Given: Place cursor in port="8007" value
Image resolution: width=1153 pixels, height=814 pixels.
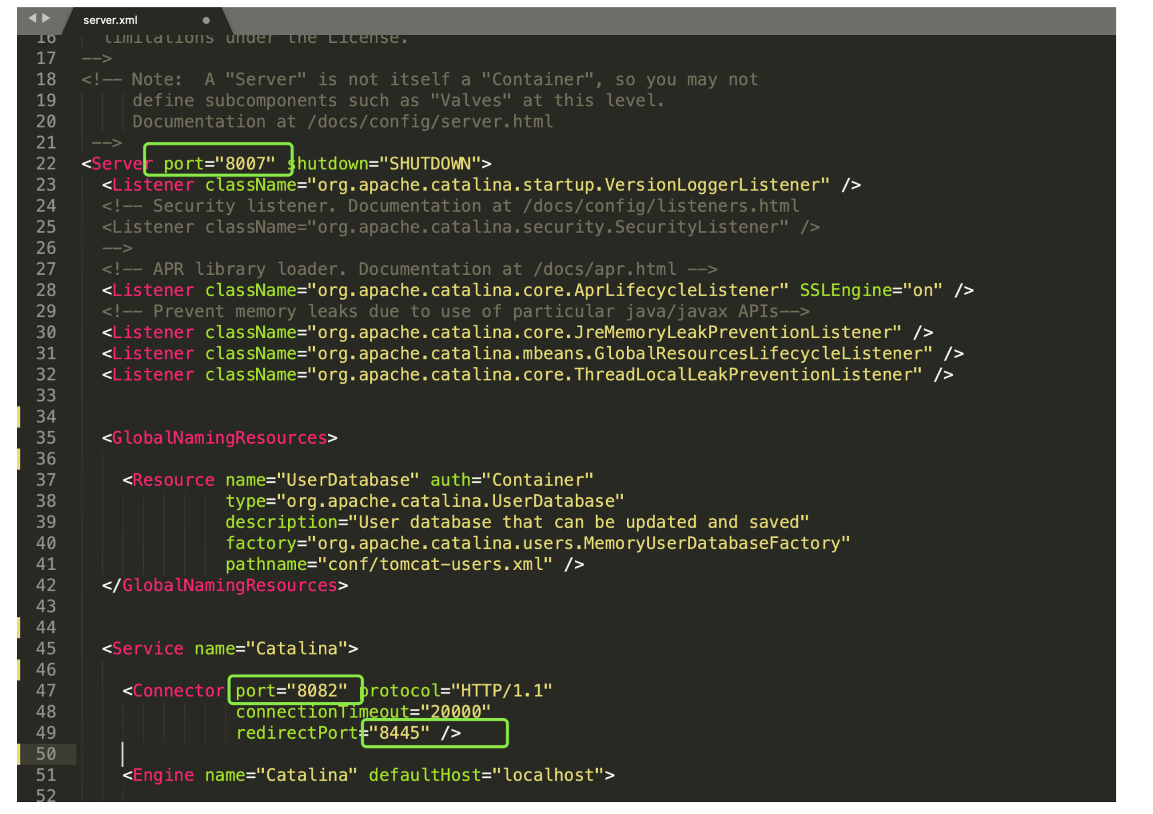Looking at the screenshot, I should [x=245, y=164].
